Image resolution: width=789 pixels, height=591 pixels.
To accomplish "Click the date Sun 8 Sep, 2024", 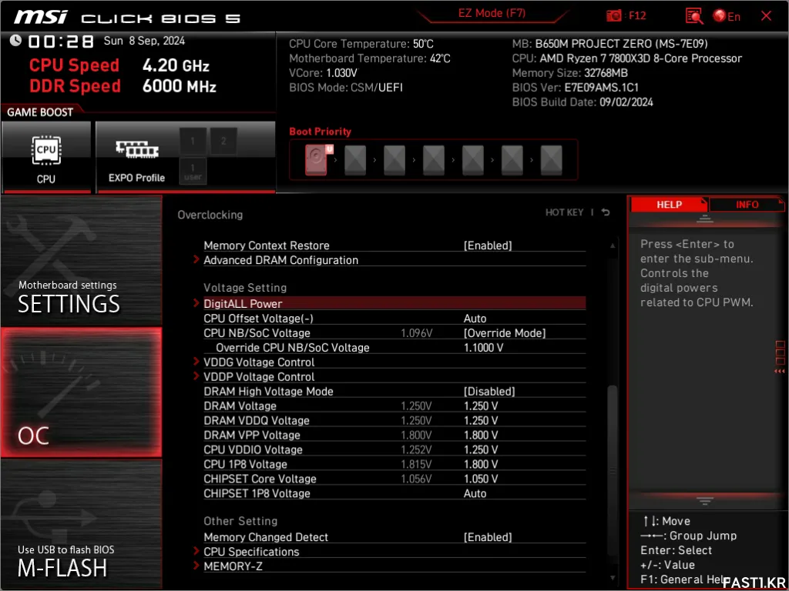I will click(144, 41).
